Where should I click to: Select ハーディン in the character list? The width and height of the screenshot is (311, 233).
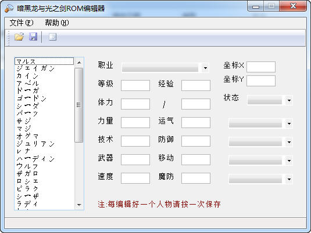tap(44, 159)
